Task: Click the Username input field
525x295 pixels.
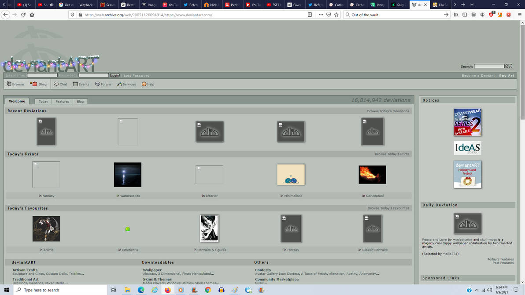Action: 42,75
